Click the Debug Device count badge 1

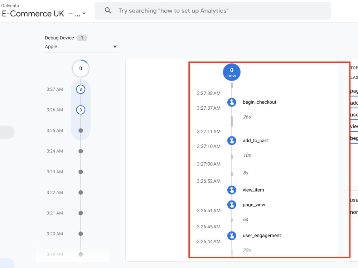point(82,38)
